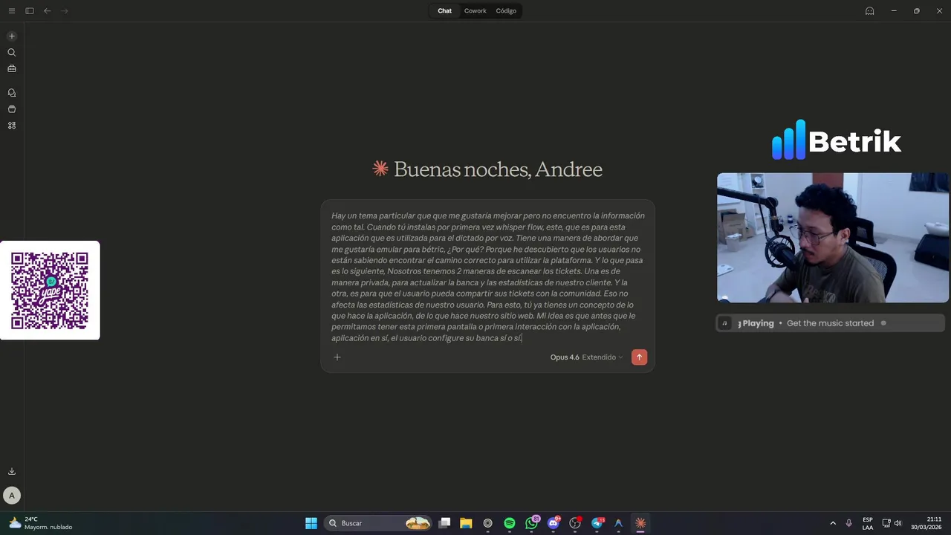Open the Opus 4.6 Extendido model selector
The height and width of the screenshot is (535, 951).
[x=586, y=357]
